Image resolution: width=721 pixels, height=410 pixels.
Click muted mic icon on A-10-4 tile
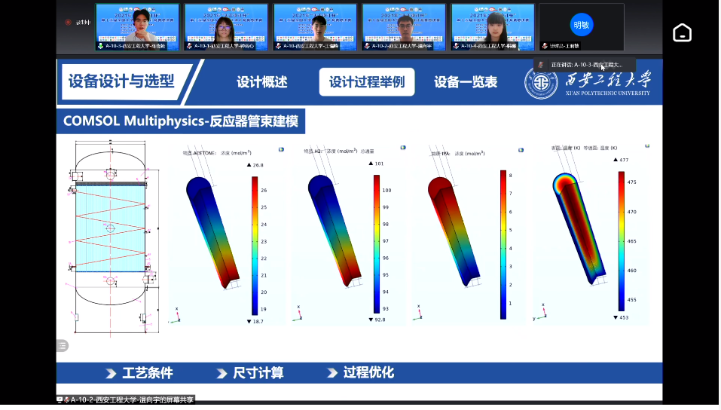point(456,46)
